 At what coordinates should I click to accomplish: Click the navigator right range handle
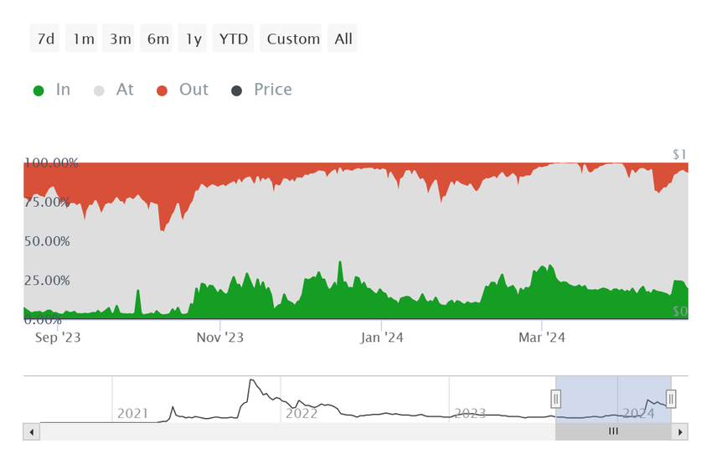click(671, 399)
